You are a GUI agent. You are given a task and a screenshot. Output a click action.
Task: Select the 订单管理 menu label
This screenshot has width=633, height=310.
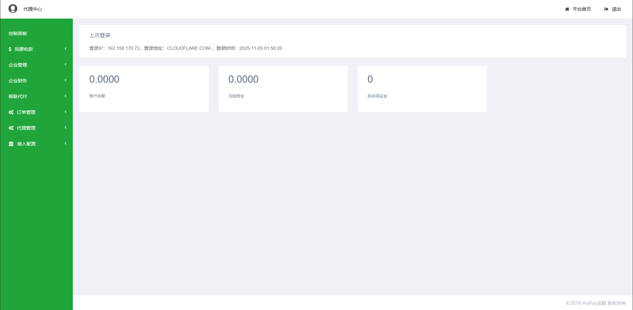tap(26, 112)
